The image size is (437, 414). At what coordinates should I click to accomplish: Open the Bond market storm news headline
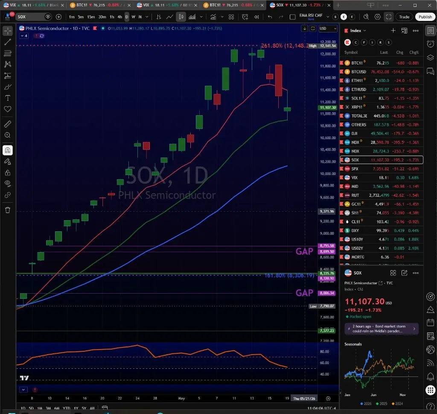381,329
